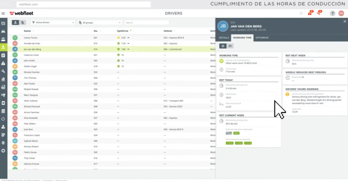Switch to single drivers view button
The width and height of the screenshot is (348, 181).
(15, 22)
